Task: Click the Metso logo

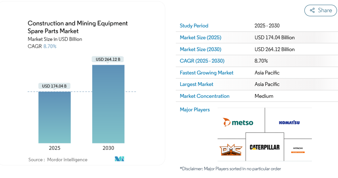Action: click(x=238, y=122)
